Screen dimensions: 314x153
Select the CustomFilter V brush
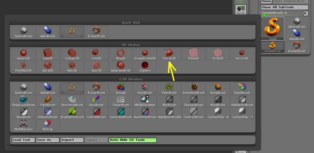pos(242,113)
